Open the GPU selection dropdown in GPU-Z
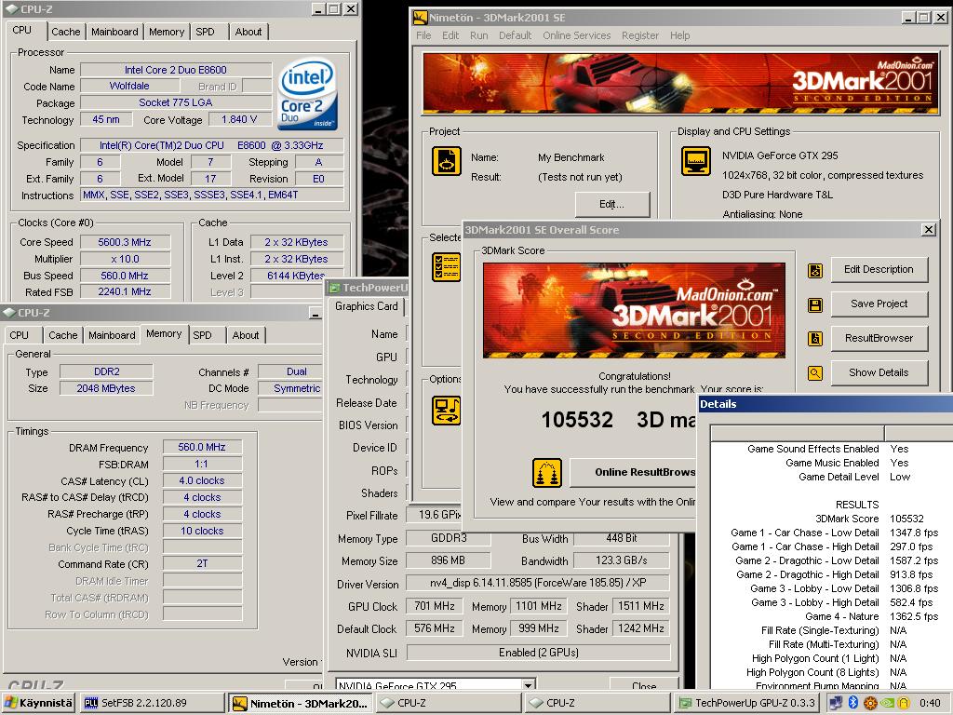 coord(530,686)
